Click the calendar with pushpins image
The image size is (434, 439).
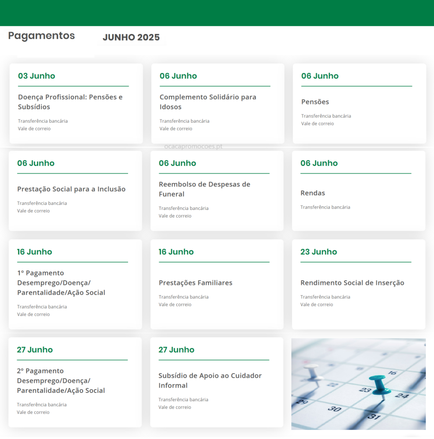coord(358,384)
